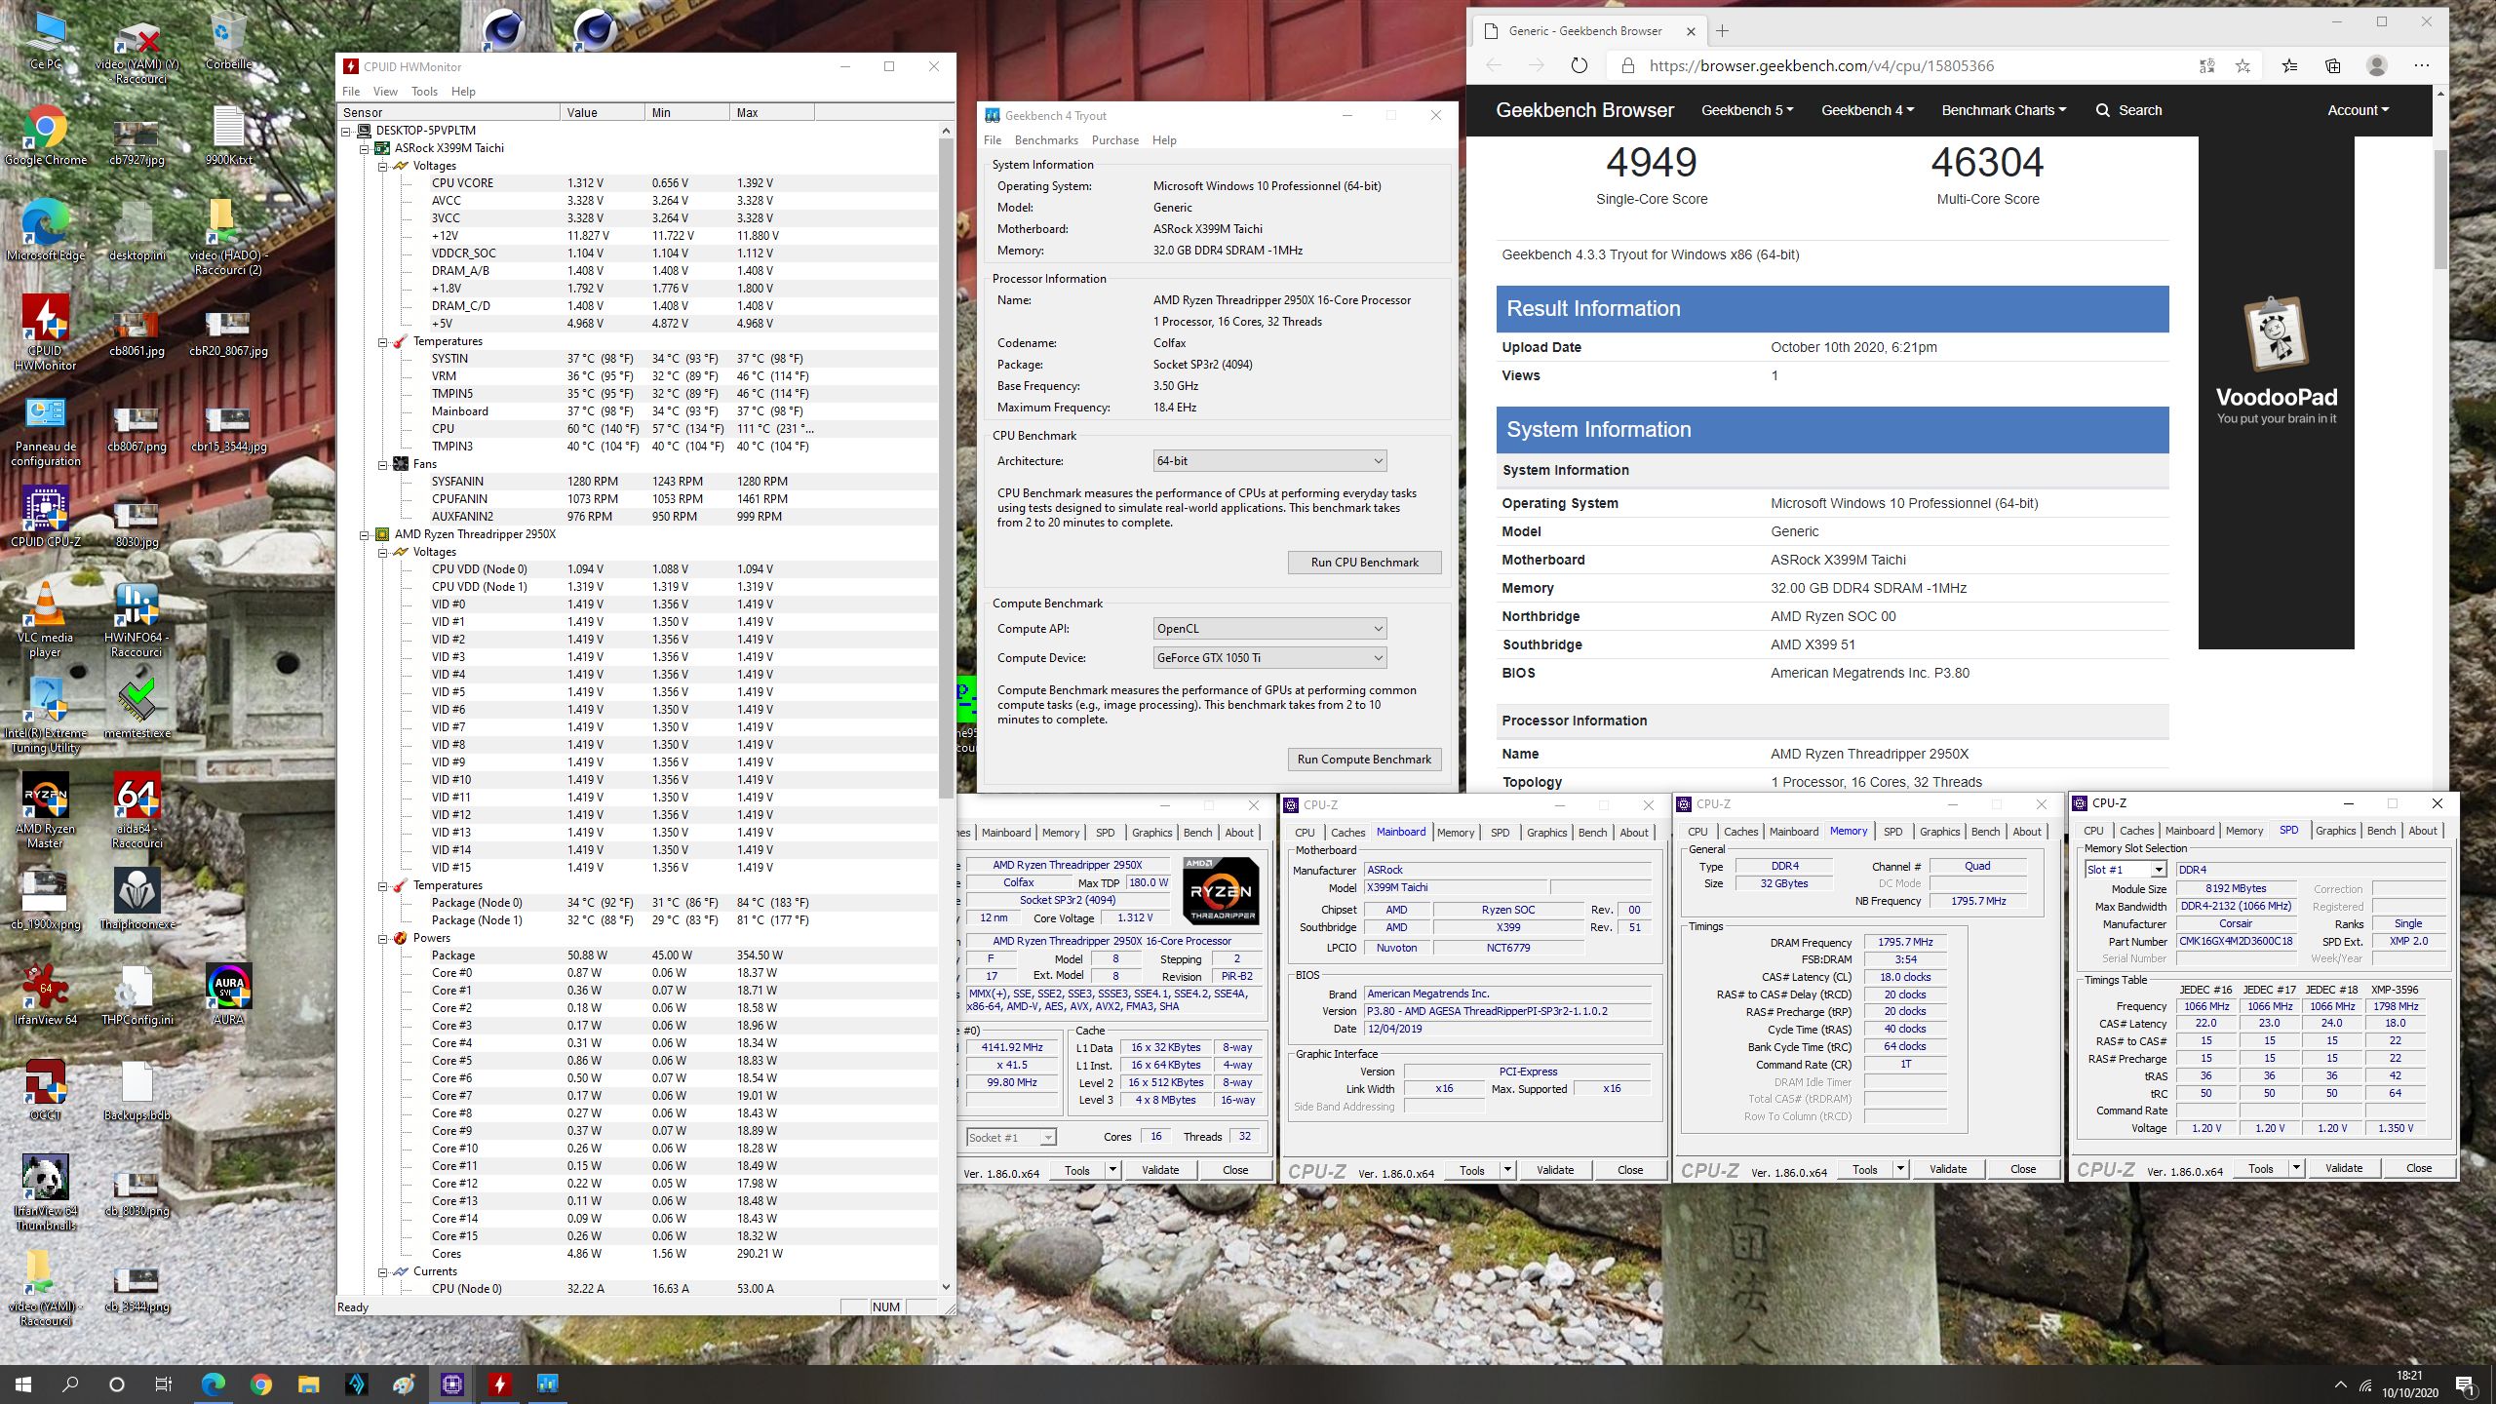Open Compute Device GeForce GTX 1050 Ti dropdown
The height and width of the screenshot is (1404, 2496).
1269,657
